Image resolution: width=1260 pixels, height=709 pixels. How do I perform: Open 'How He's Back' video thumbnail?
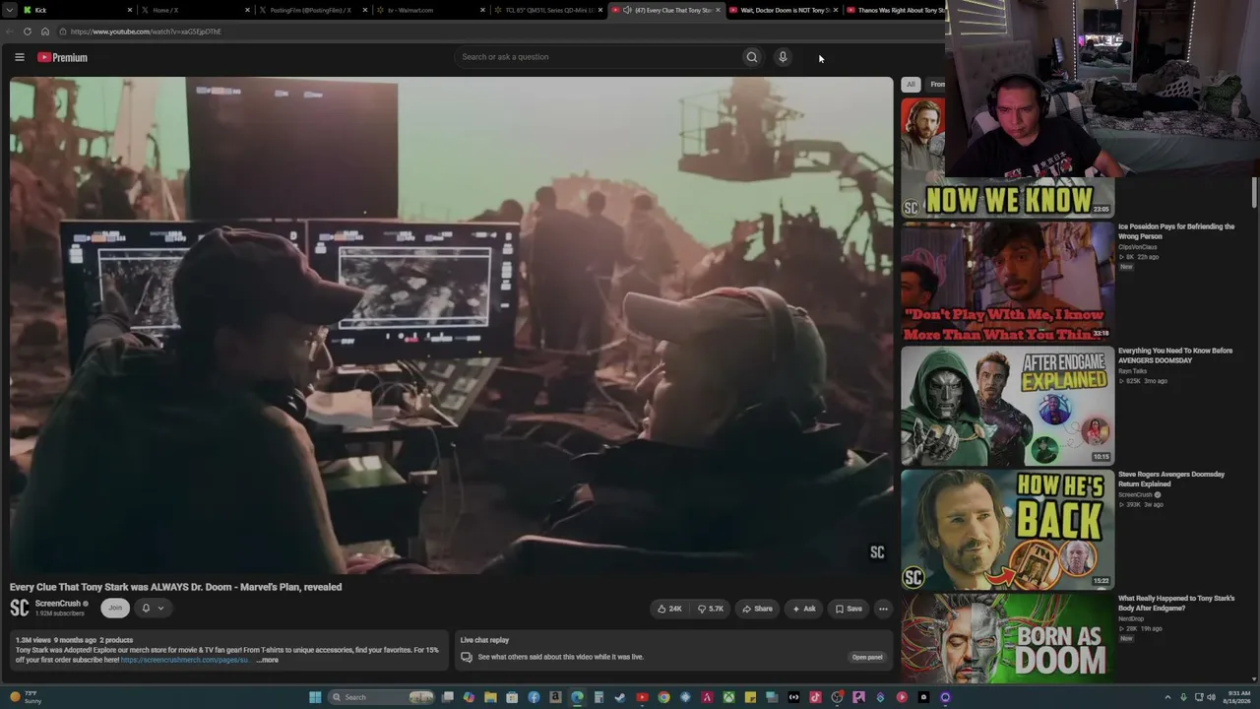pyautogui.click(x=1008, y=530)
